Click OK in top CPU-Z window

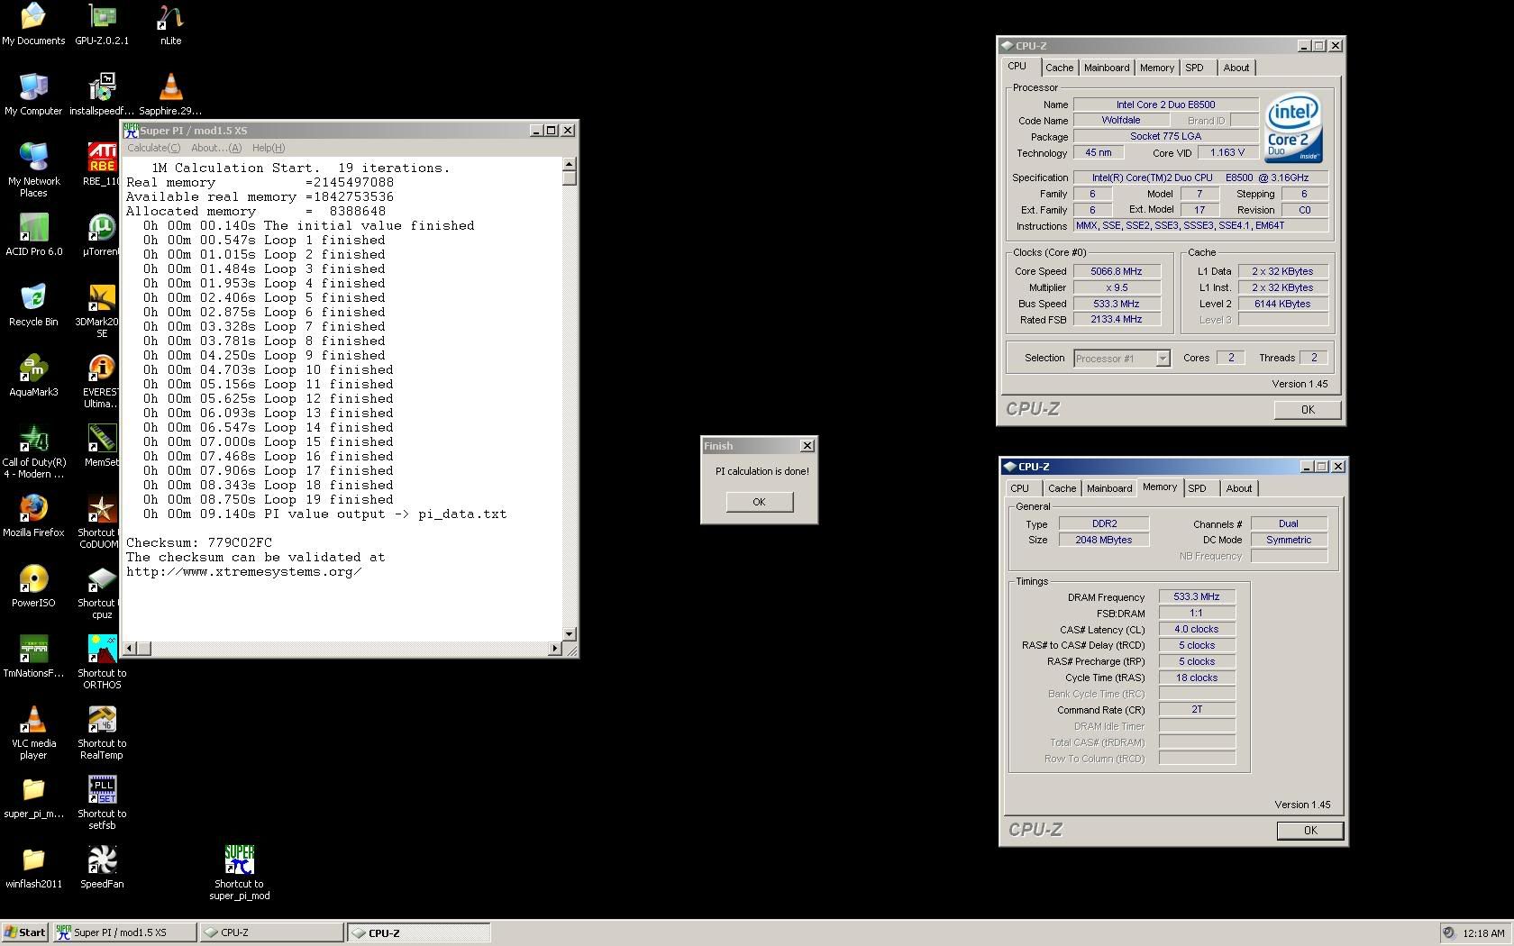[1307, 409]
